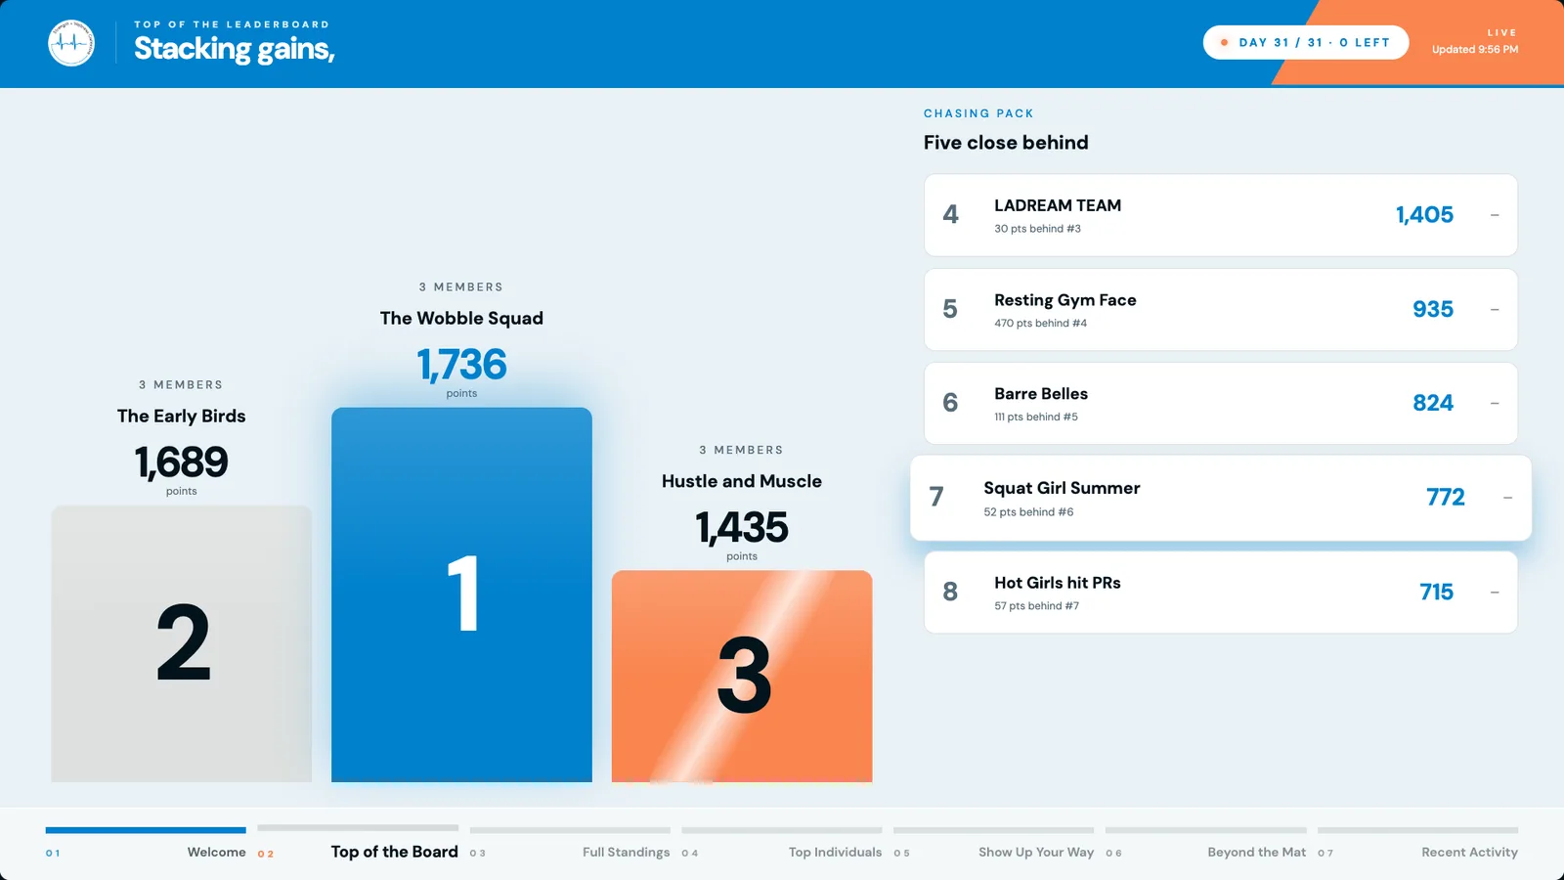Click the second place gray podium block

[x=182, y=643]
